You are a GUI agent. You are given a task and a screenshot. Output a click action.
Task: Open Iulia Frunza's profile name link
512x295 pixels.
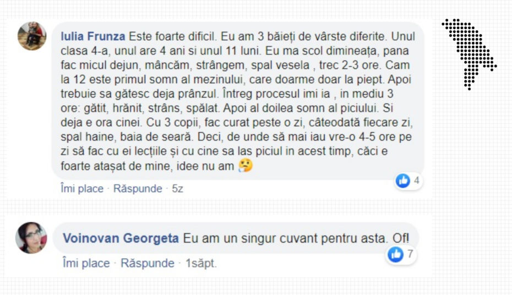coord(93,36)
